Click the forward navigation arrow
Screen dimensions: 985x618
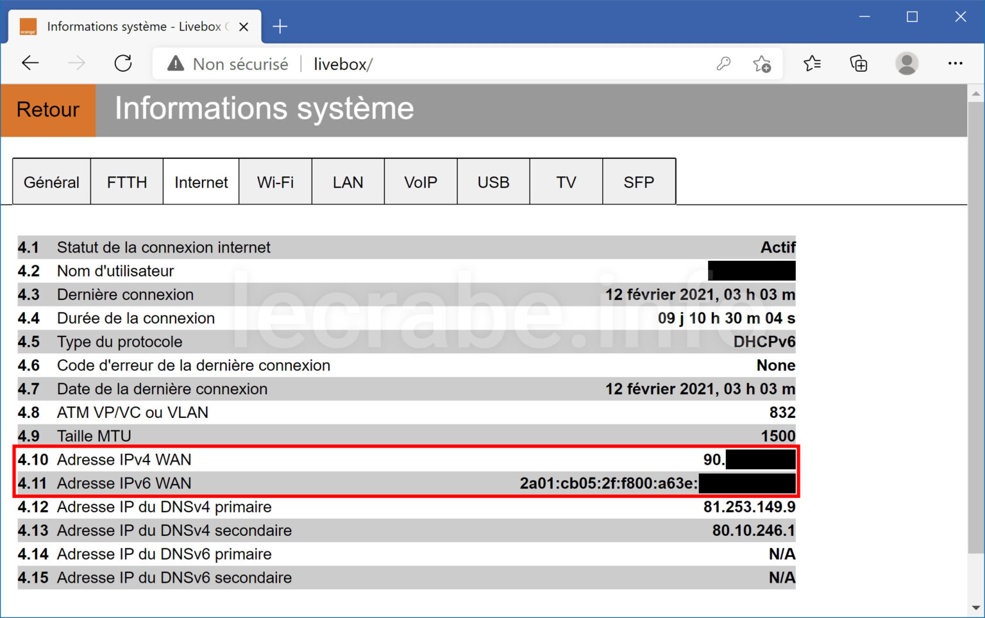tap(76, 63)
